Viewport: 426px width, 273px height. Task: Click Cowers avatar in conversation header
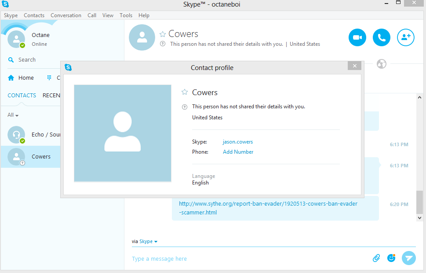[142, 37]
